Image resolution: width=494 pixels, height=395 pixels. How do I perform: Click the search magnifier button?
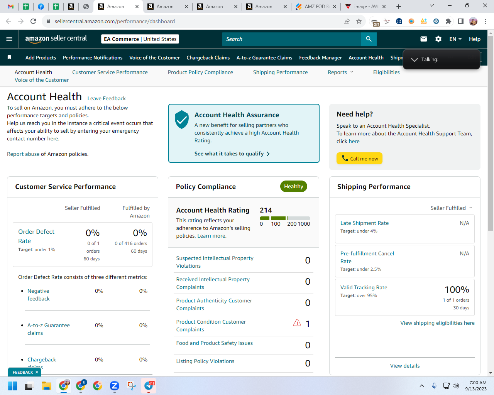[369, 39]
